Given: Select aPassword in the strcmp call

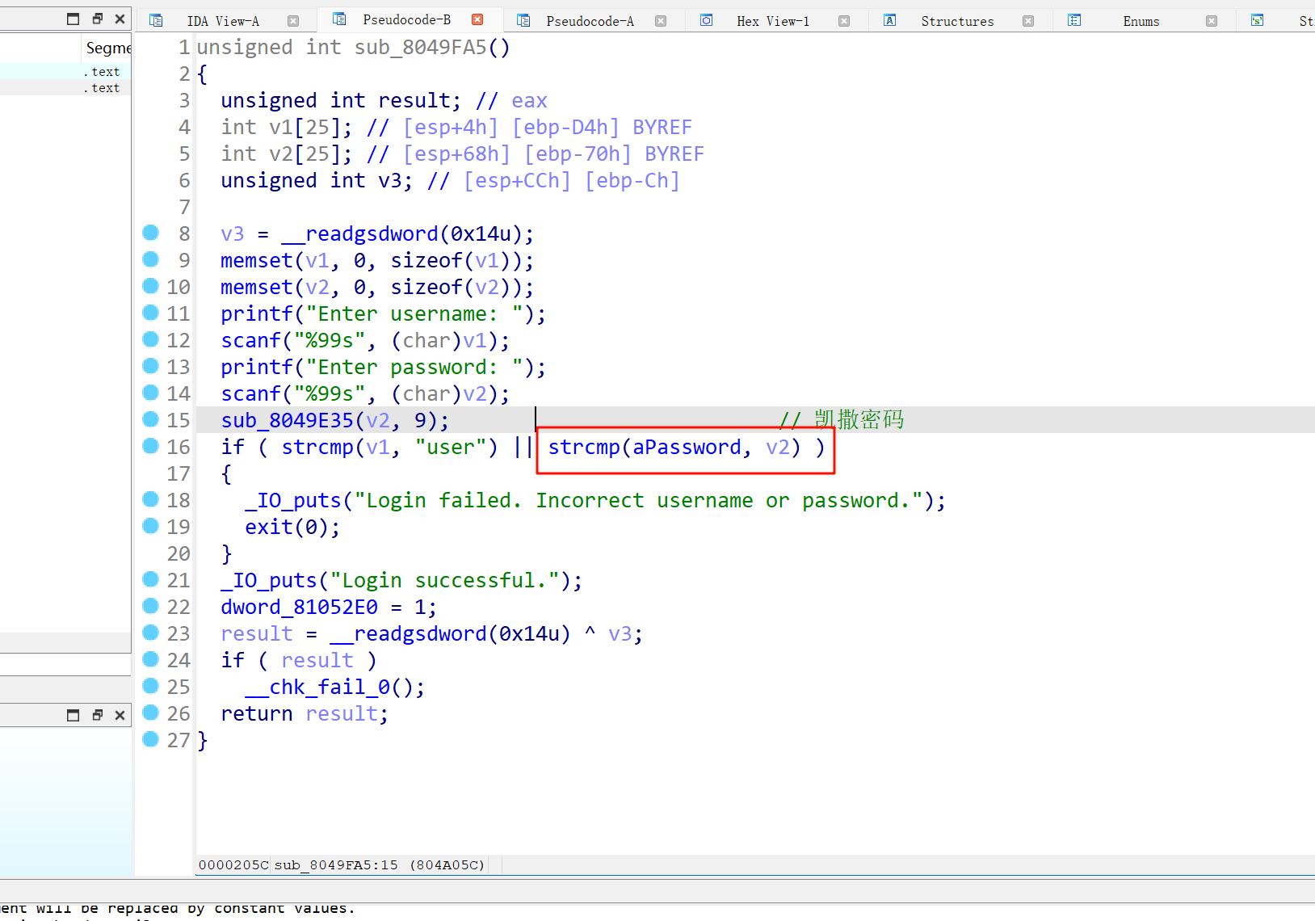Looking at the screenshot, I should [x=687, y=448].
